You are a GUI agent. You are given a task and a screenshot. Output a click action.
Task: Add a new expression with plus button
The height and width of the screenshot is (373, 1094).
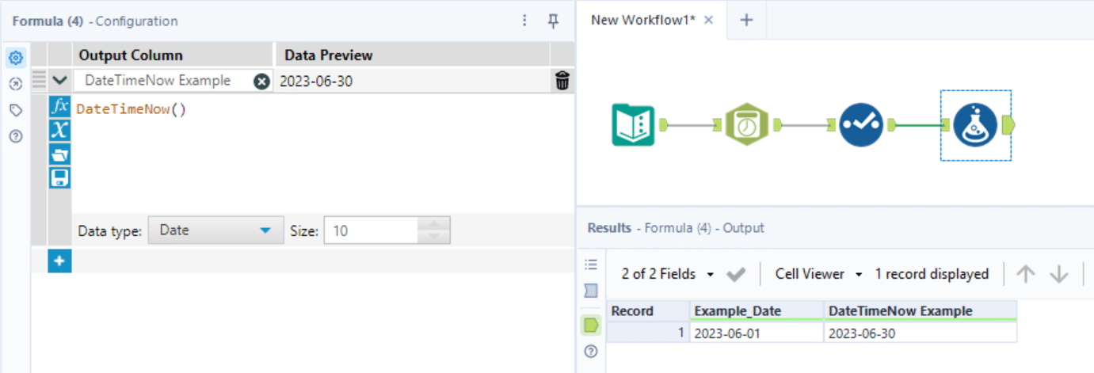click(59, 261)
